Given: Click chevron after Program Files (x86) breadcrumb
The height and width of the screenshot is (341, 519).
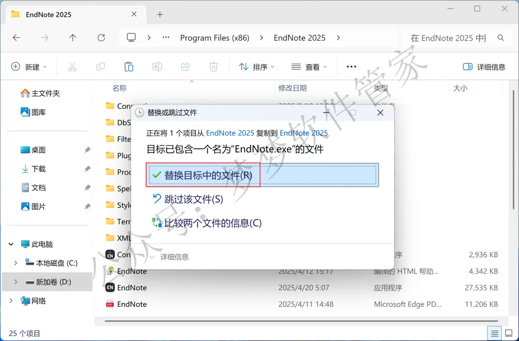Looking at the screenshot, I should pos(261,38).
